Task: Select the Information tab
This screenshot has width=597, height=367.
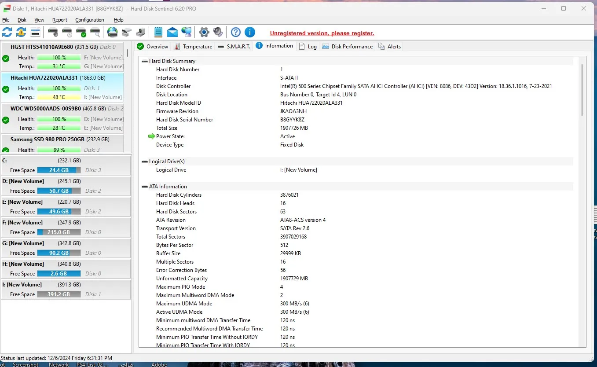Action: click(274, 46)
